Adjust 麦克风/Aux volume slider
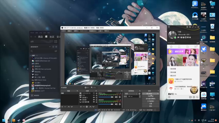219x123 pixels. 106,97
